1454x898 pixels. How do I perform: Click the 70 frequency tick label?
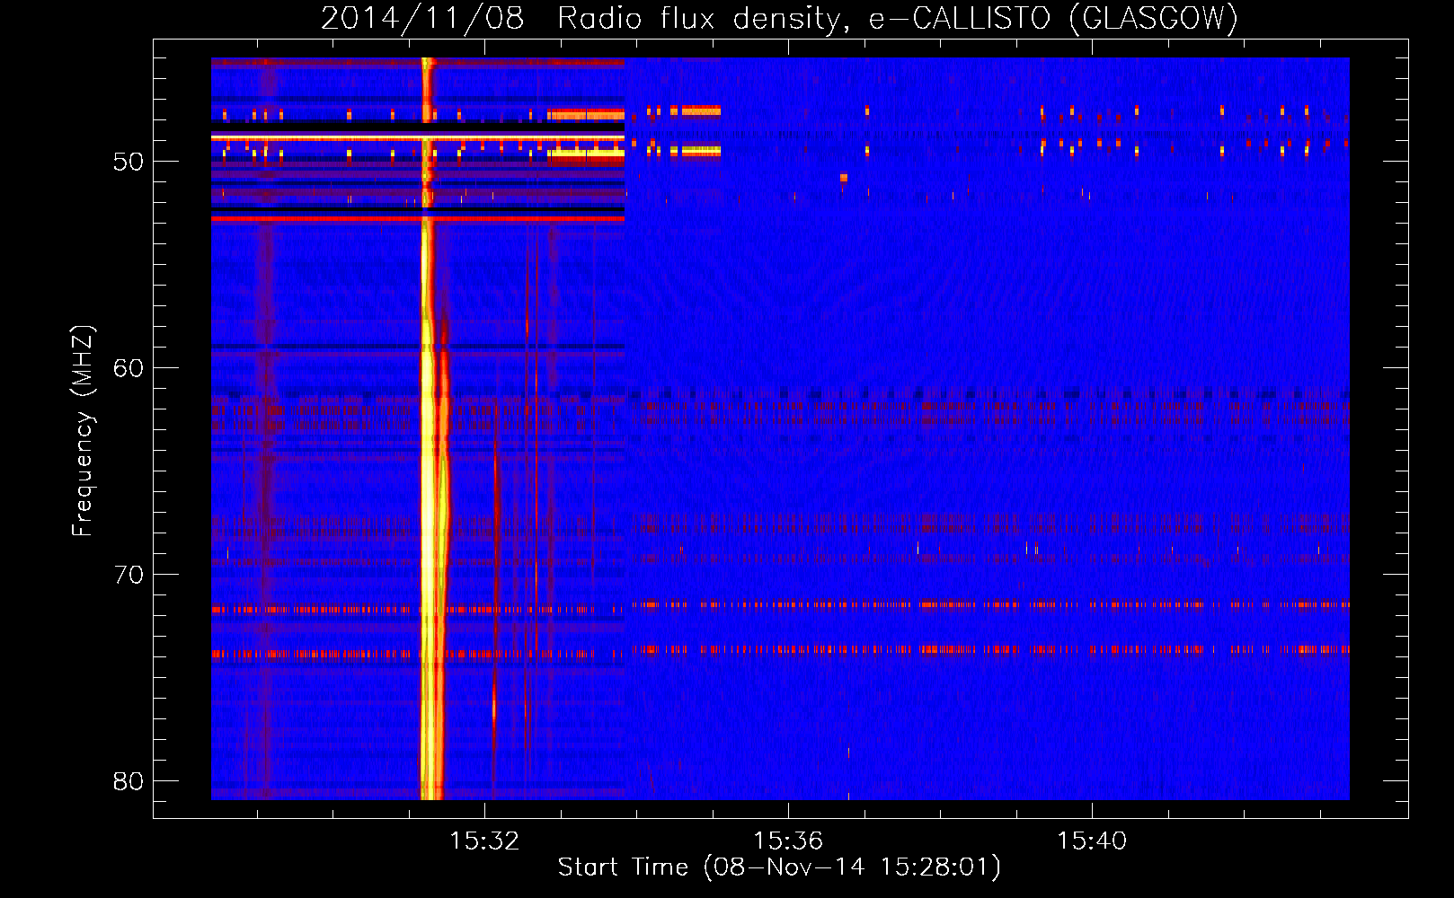(129, 575)
